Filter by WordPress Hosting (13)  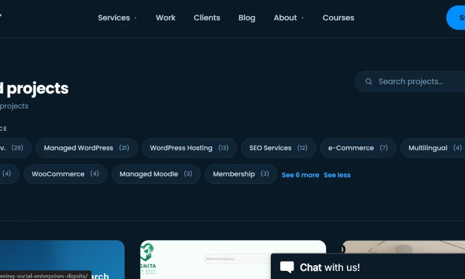189,148
